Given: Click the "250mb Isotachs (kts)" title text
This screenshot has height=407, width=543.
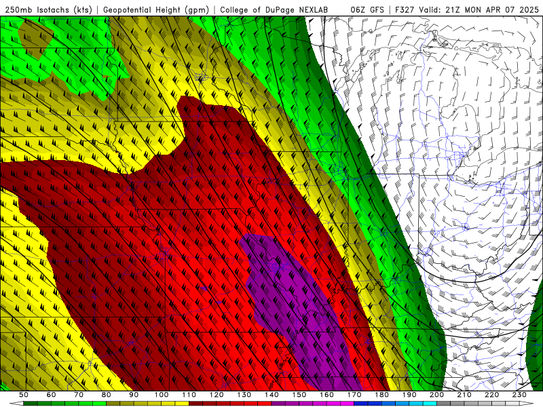Looking at the screenshot, I should [48, 9].
